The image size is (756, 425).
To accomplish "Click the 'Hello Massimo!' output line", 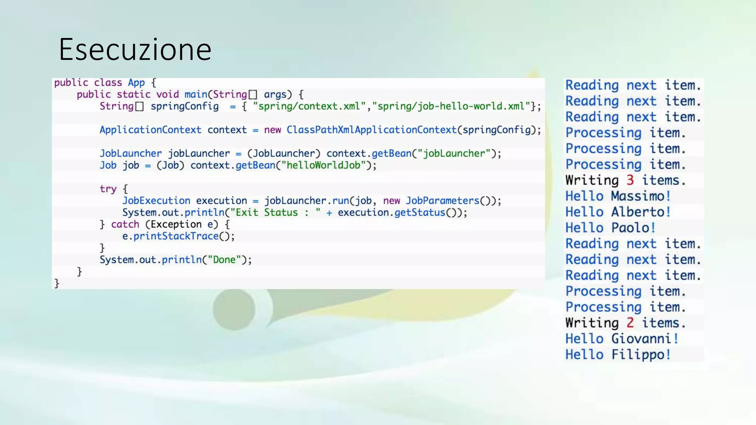I will coord(618,196).
